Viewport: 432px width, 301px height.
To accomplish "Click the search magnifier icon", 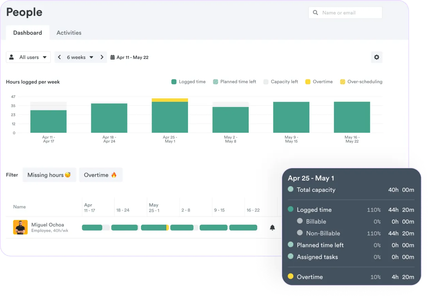I will coord(315,13).
